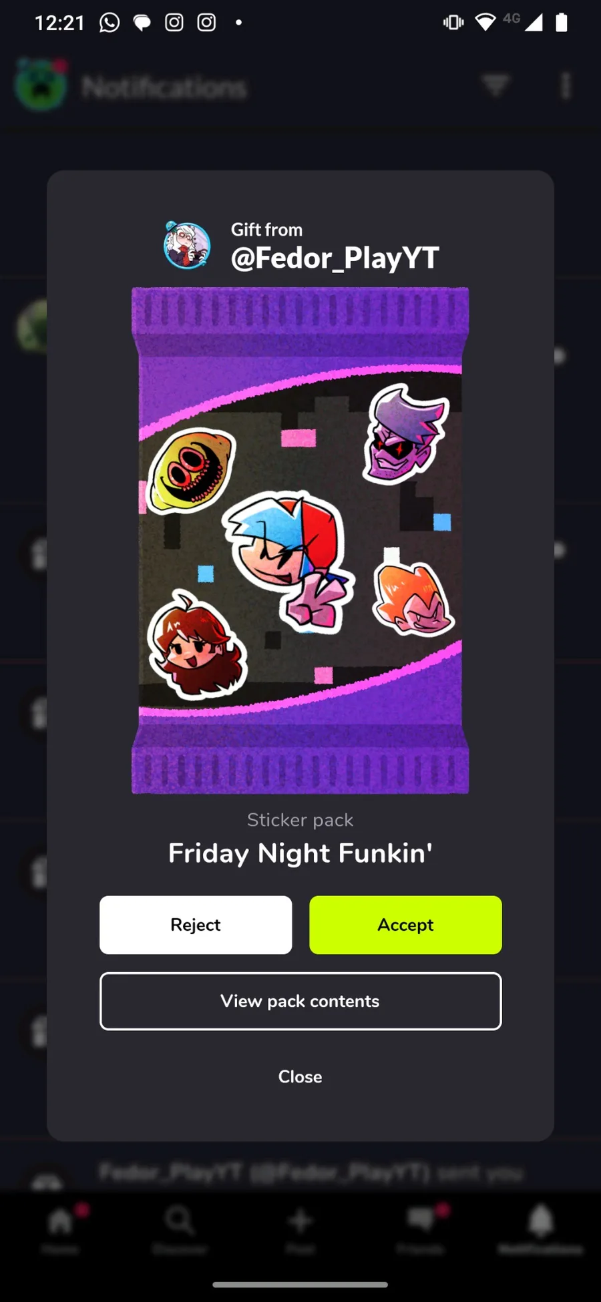Open the @Fedor_PlayYT username
Screen dimensions: 601x1302
[335, 258]
